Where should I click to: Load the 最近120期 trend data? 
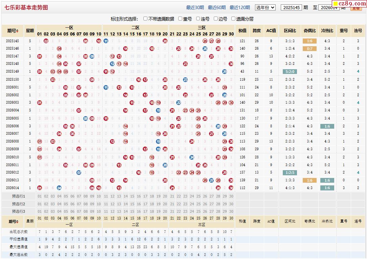click(x=240, y=7)
